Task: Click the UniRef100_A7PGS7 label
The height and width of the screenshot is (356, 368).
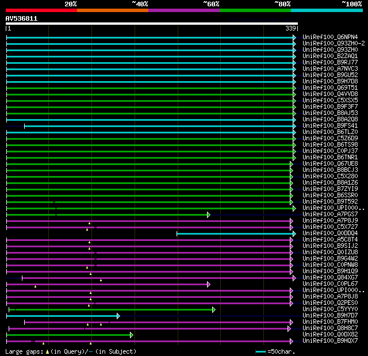Action: coord(330,215)
